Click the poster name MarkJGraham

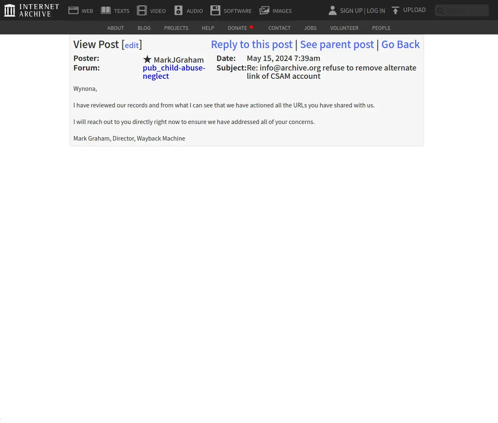click(x=179, y=60)
